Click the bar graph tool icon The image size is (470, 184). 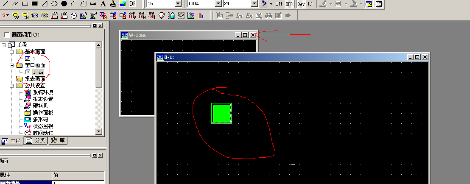coord(201,16)
